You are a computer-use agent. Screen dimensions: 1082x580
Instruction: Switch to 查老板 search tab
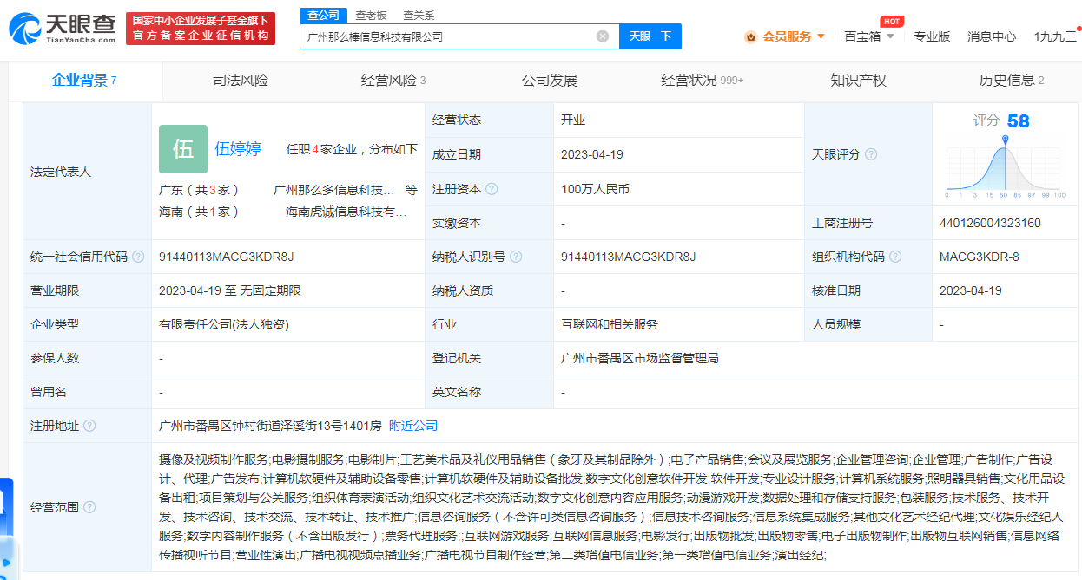(371, 16)
